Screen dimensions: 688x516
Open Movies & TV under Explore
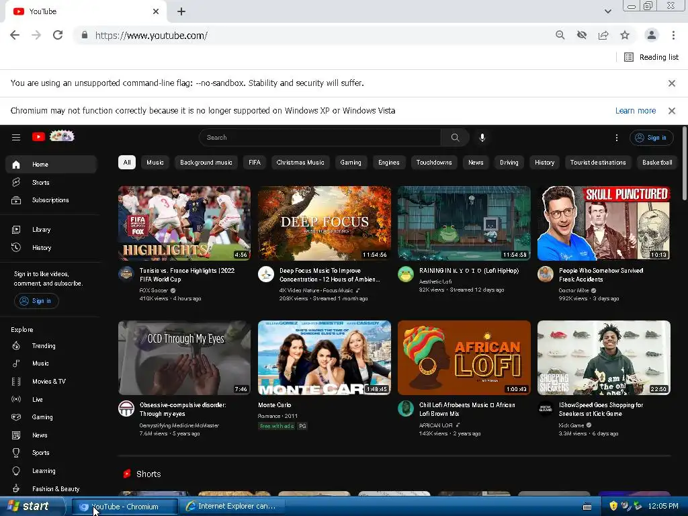coord(51,382)
